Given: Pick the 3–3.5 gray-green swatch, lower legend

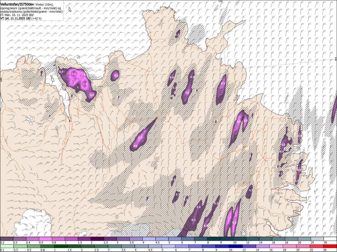Looking at the screenshot, I should (x=115, y=246).
